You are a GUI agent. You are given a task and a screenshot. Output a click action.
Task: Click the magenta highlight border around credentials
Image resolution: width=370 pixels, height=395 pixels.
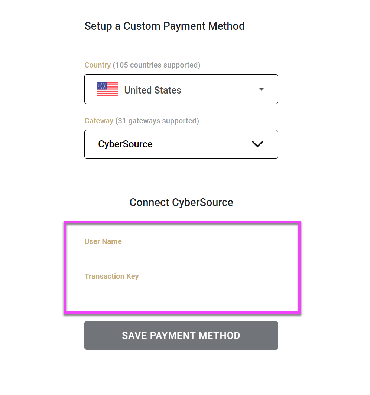[182, 222]
